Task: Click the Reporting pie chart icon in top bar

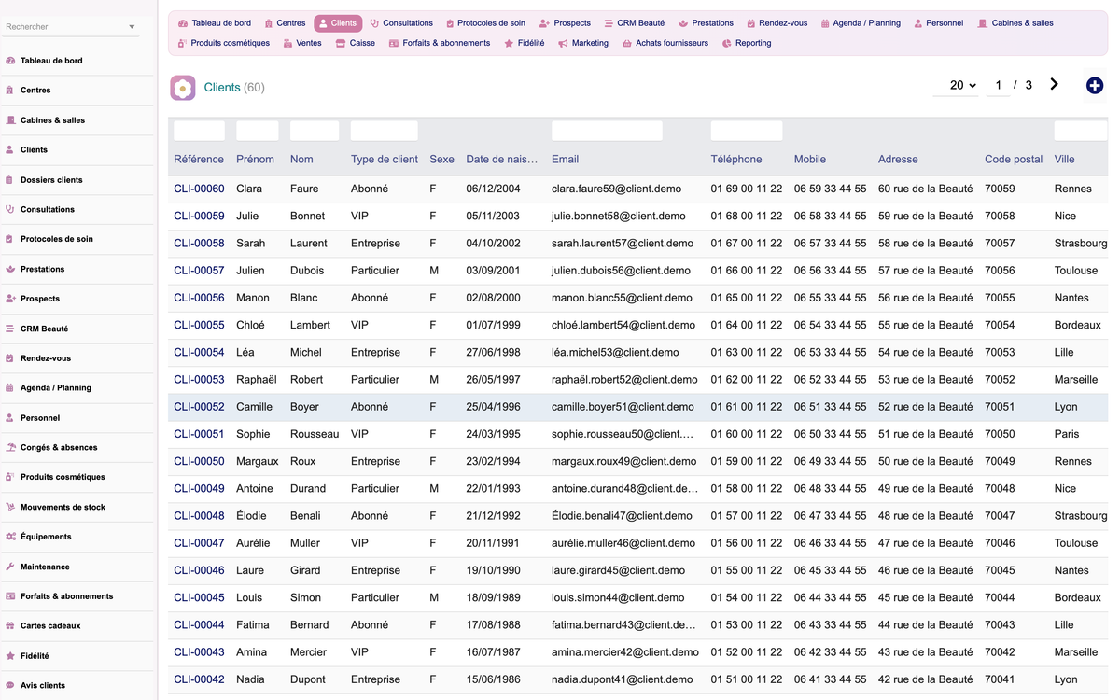Action: [727, 43]
